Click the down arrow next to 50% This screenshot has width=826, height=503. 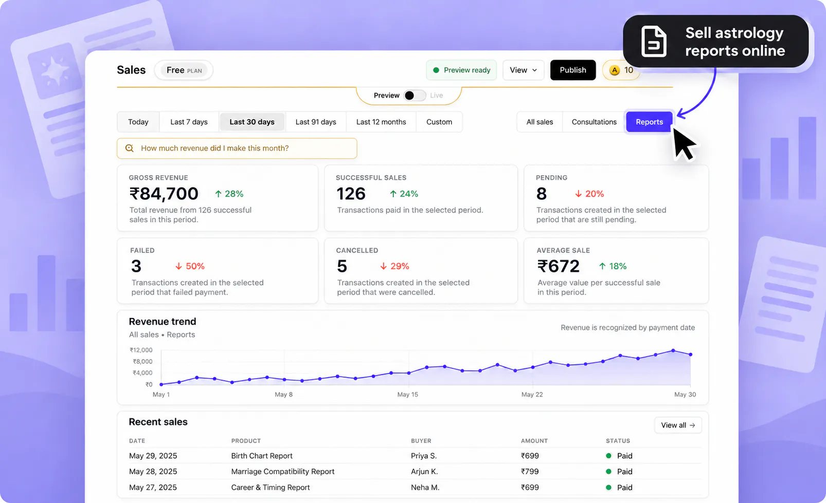click(178, 266)
